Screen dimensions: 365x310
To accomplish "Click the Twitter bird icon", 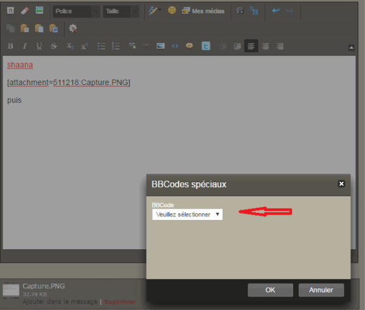I will (206, 46).
